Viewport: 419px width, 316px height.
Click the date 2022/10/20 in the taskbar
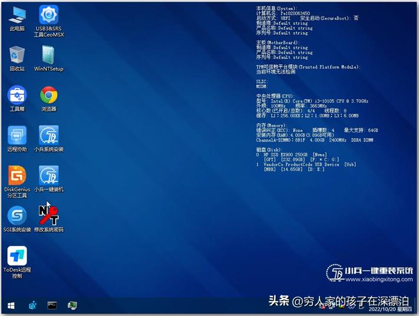tap(382, 310)
